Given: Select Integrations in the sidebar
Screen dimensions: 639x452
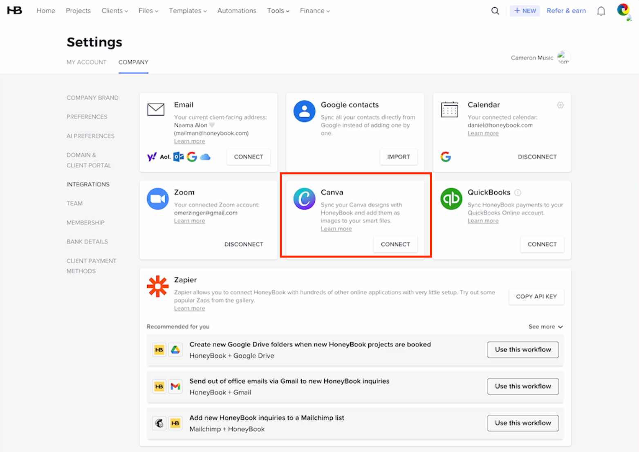Looking at the screenshot, I should 88,184.
